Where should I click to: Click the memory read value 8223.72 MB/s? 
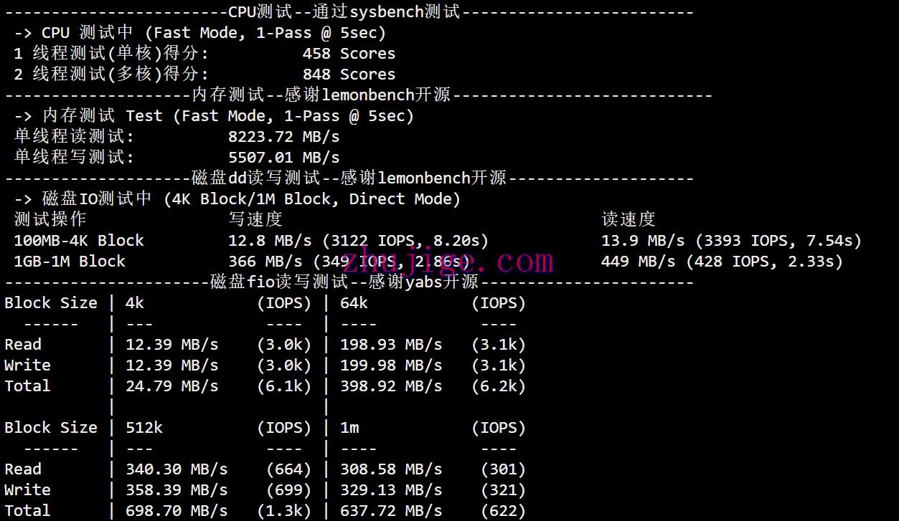tap(283, 137)
